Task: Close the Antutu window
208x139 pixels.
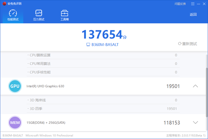Action: 204,4
